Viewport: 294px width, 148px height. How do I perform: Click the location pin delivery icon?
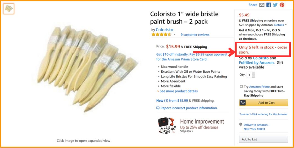click(241, 125)
